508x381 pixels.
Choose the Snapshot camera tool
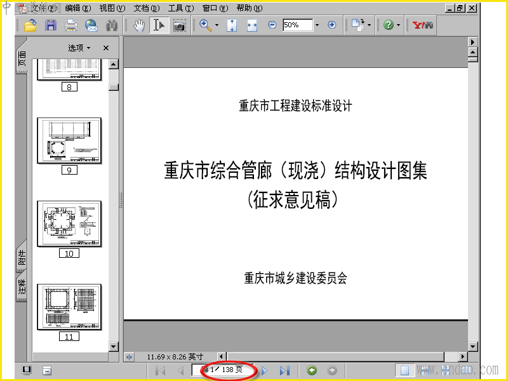click(x=179, y=25)
